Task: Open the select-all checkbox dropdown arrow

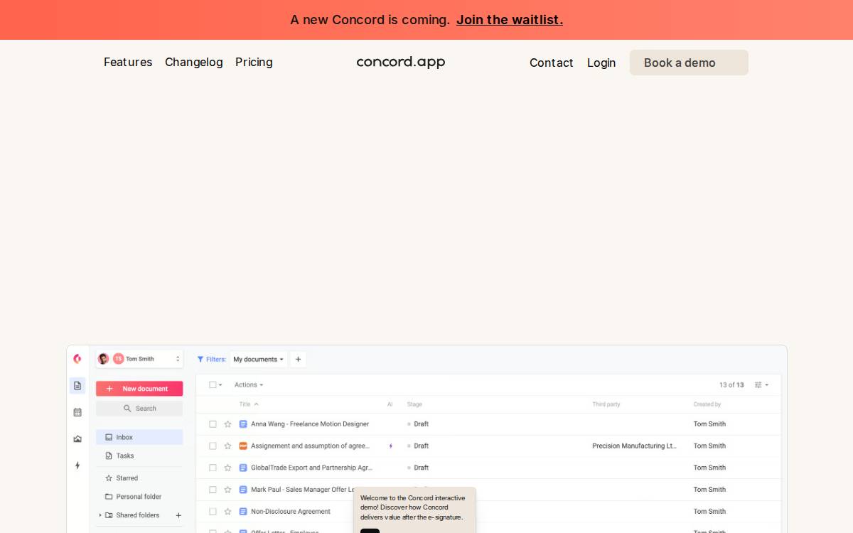Action: (x=220, y=385)
